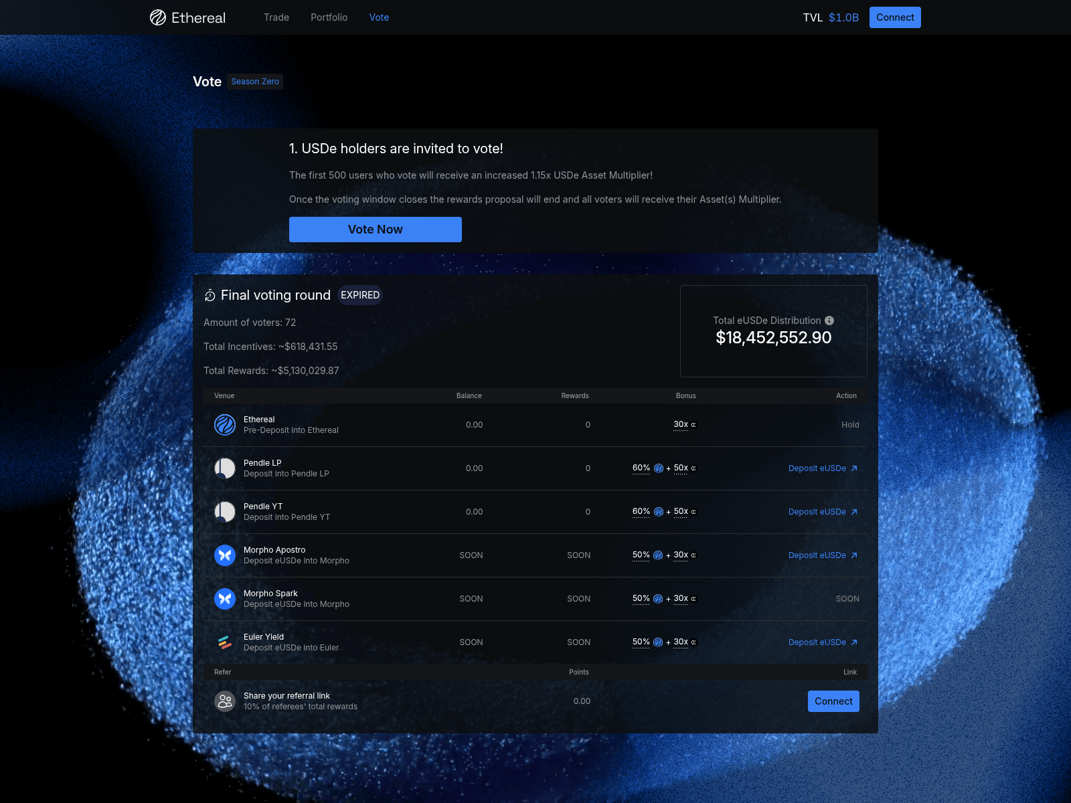Click the 50% bonus in Morpho Apostro row

[641, 555]
